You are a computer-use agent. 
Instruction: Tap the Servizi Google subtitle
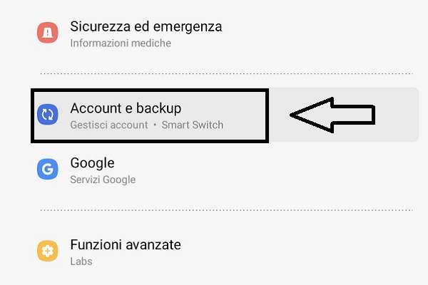pos(103,180)
